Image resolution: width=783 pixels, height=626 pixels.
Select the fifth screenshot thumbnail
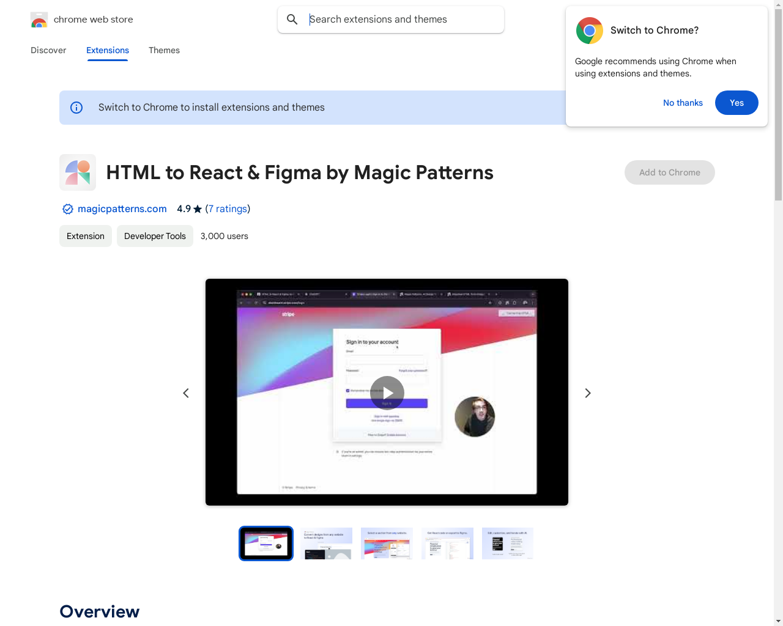pos(508,543)
